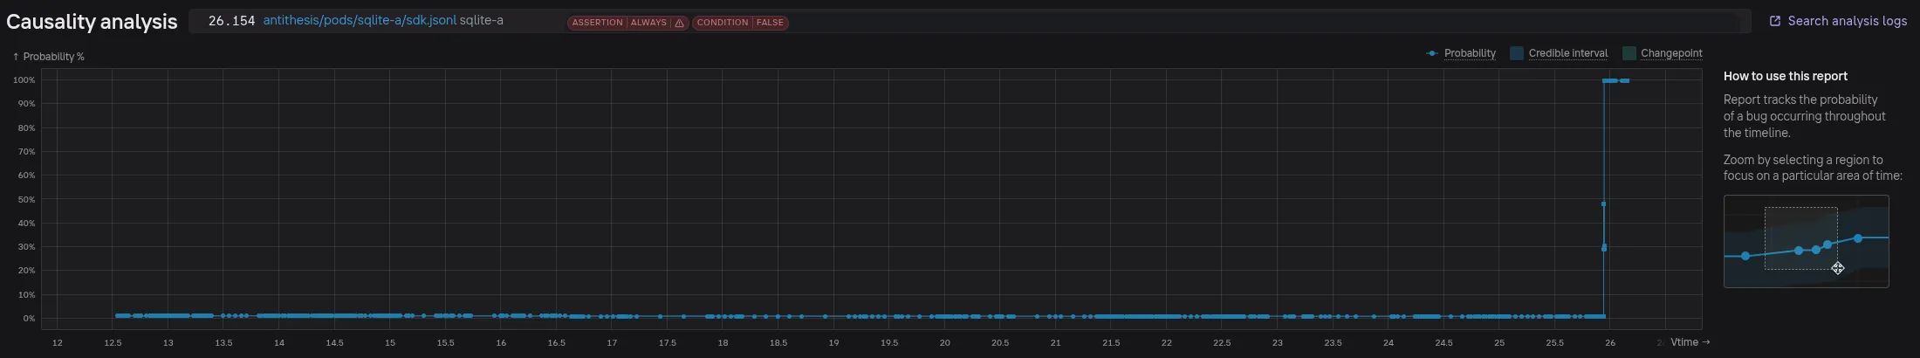Viewport: 1920px width, 358px height.
Task: Click the ALWAYS badge label
Action: [648, 23]
